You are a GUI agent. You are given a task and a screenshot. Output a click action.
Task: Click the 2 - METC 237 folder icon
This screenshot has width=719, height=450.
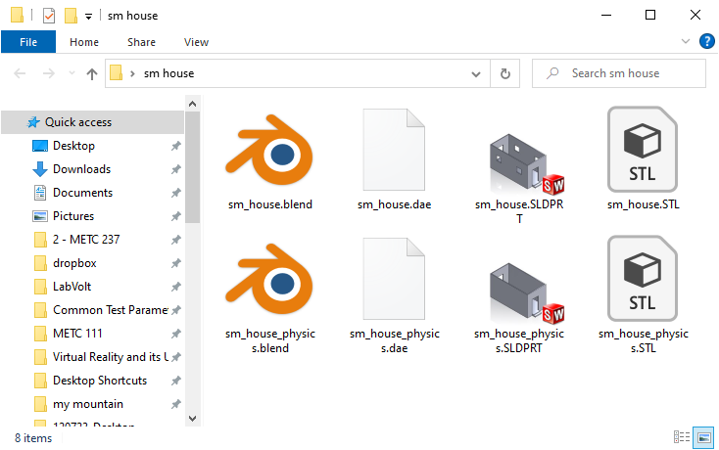click(x=40, y=240)
